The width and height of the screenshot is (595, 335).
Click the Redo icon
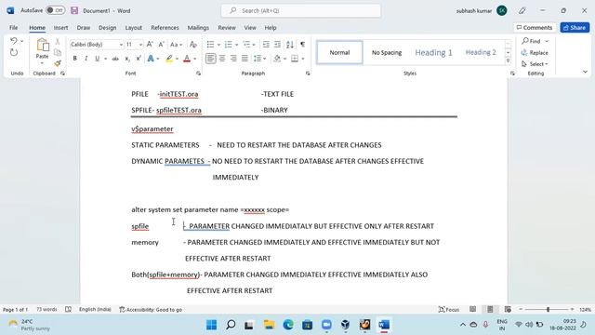pyautogui.click(x=14, y=52)
